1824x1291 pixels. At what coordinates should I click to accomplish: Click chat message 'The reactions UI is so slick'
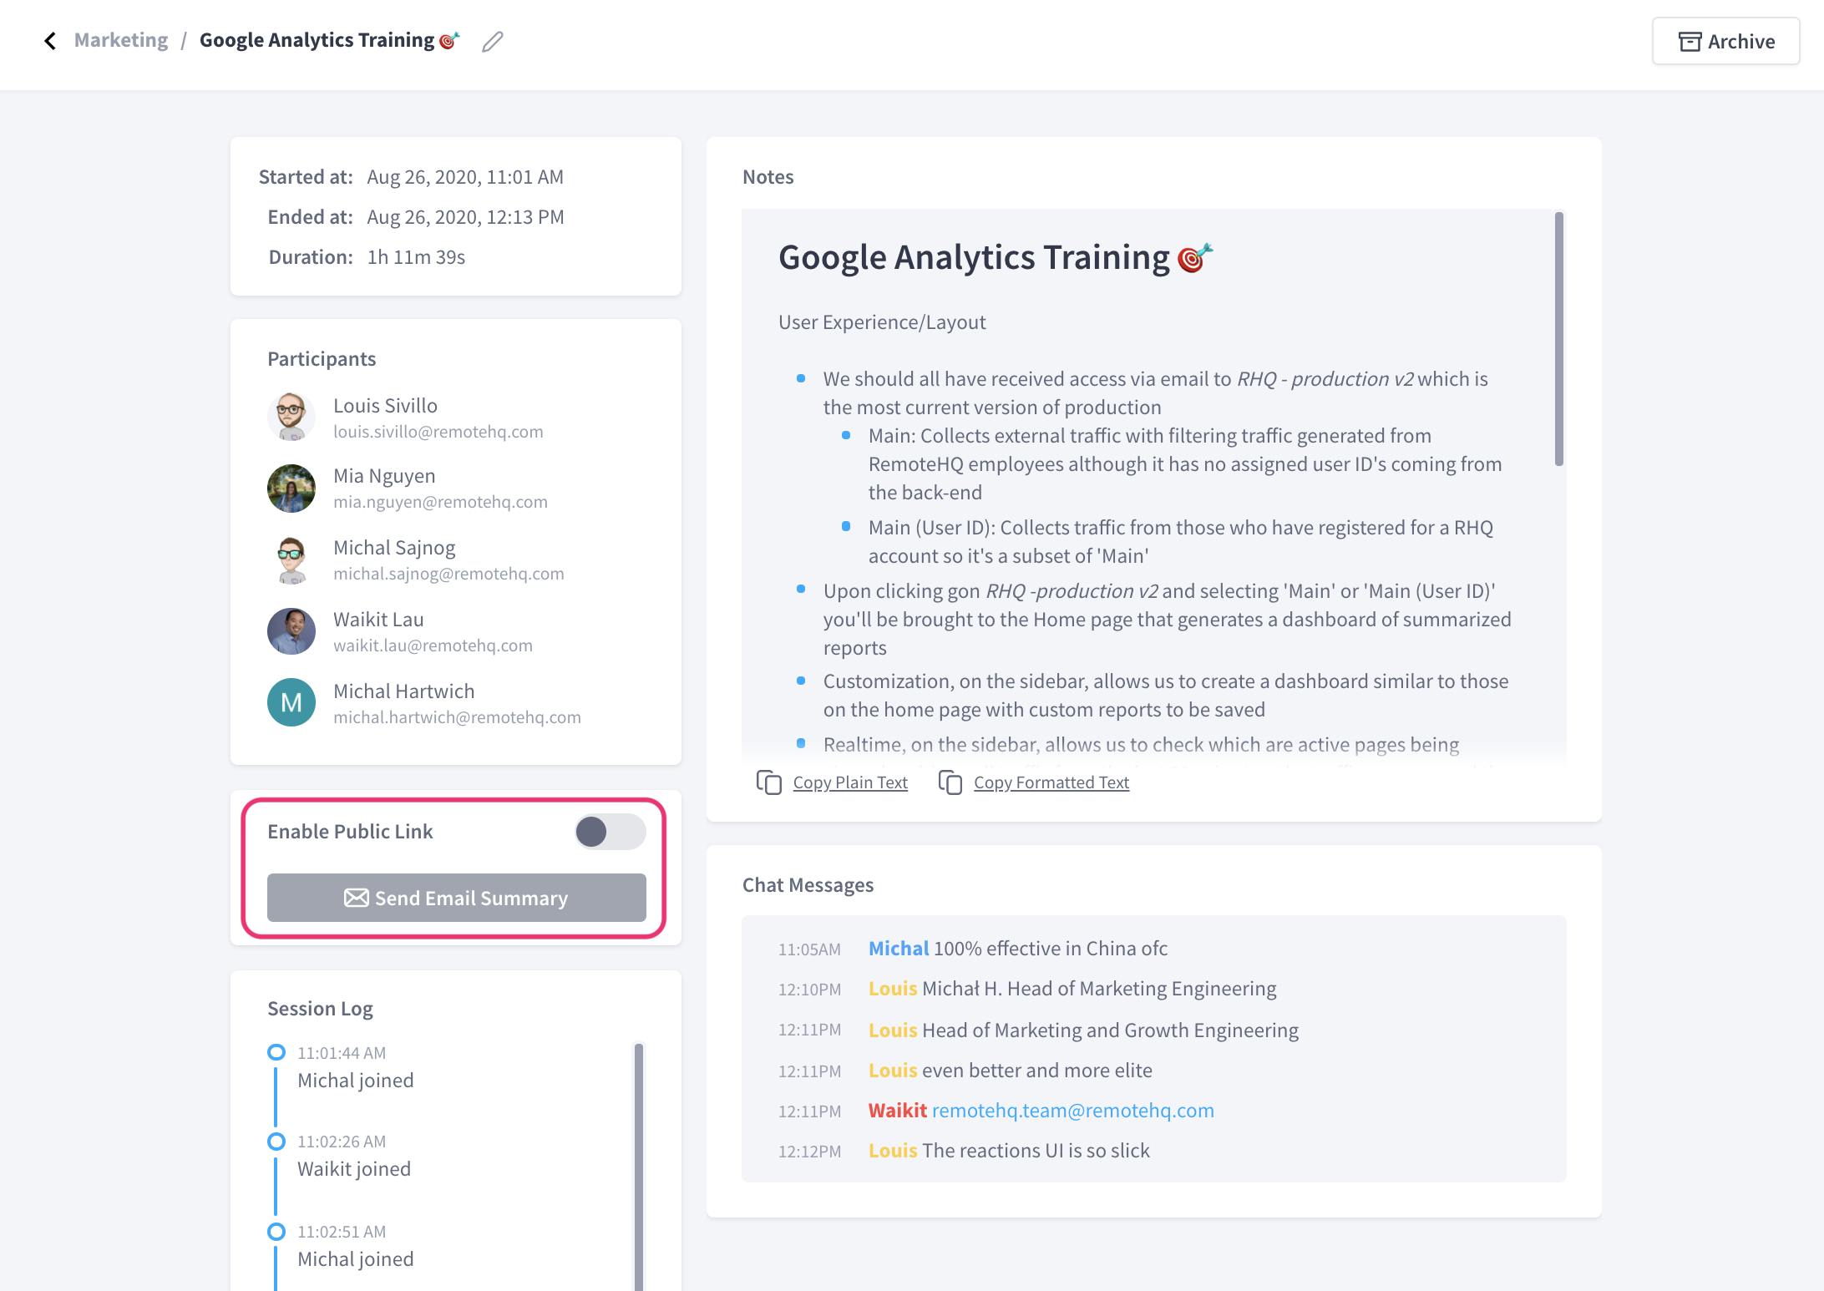[x=1036, y=1151]
